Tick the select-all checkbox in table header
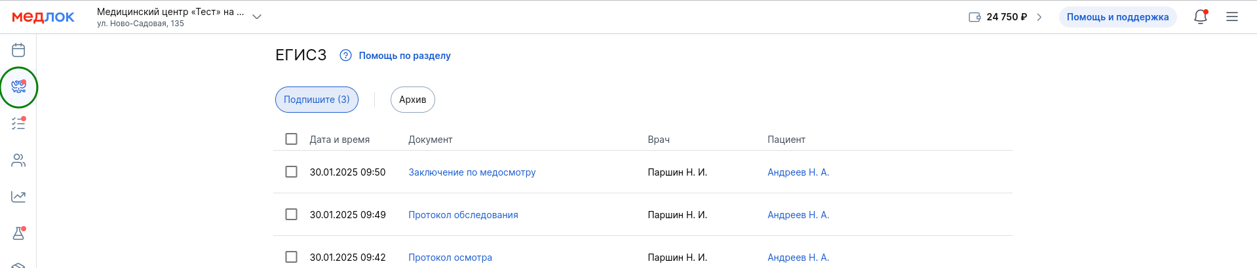 tap(292, 139)
